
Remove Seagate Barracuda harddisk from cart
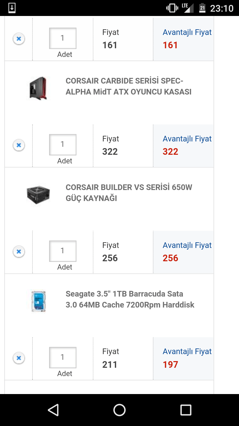pos(19,358)
